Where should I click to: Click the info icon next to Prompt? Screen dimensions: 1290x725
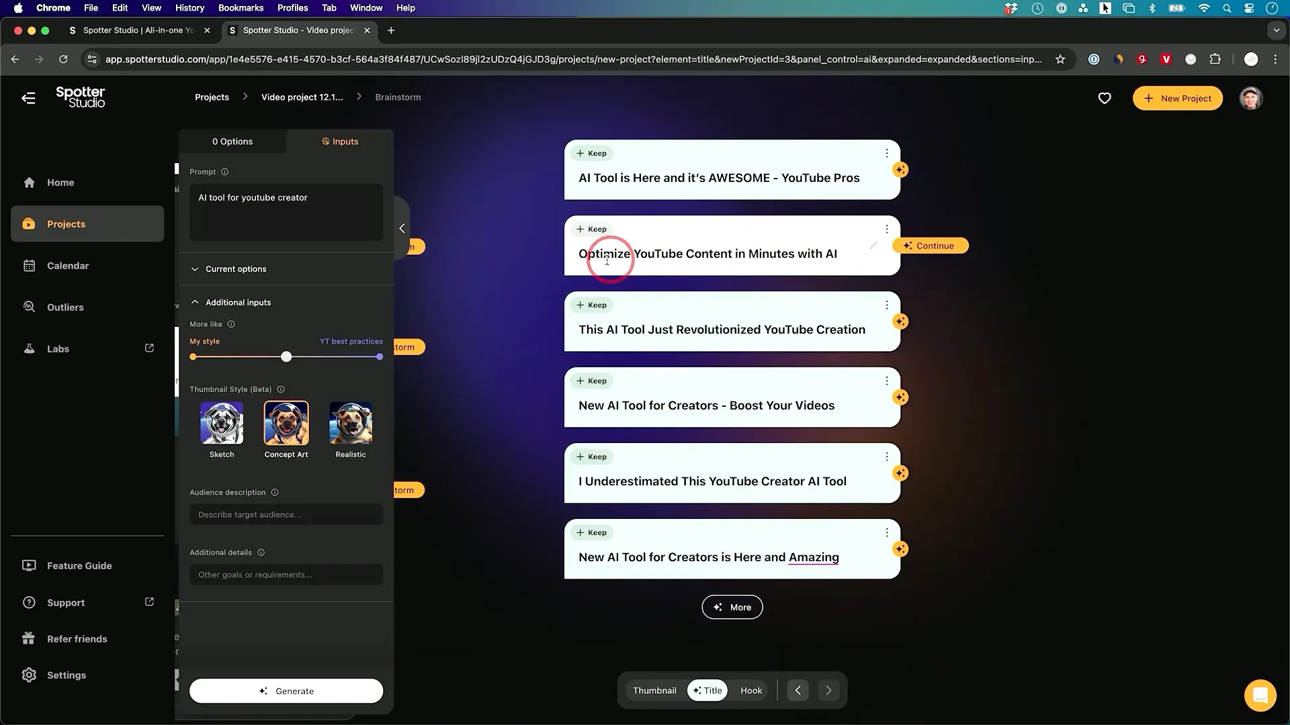tap(225, 172)
